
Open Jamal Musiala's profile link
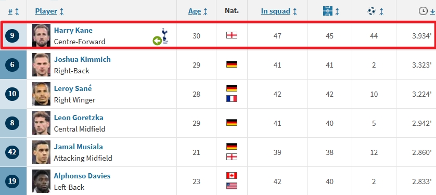point(79,147)
